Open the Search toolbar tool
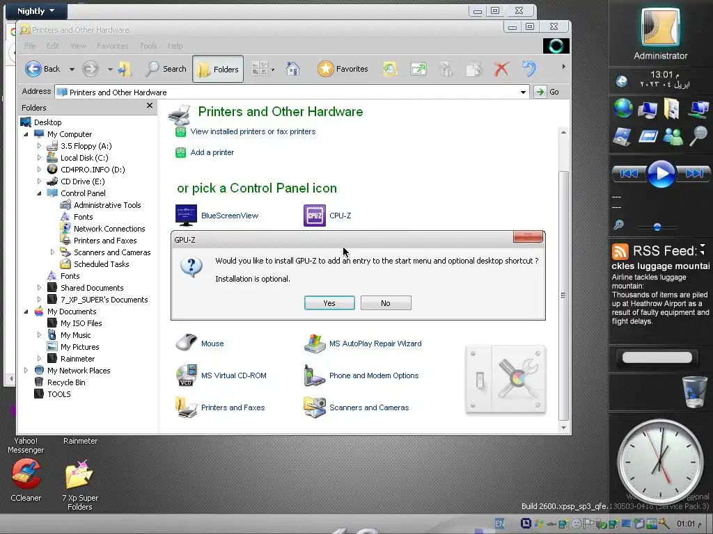 pyautogui.click(x=166, y=69)
